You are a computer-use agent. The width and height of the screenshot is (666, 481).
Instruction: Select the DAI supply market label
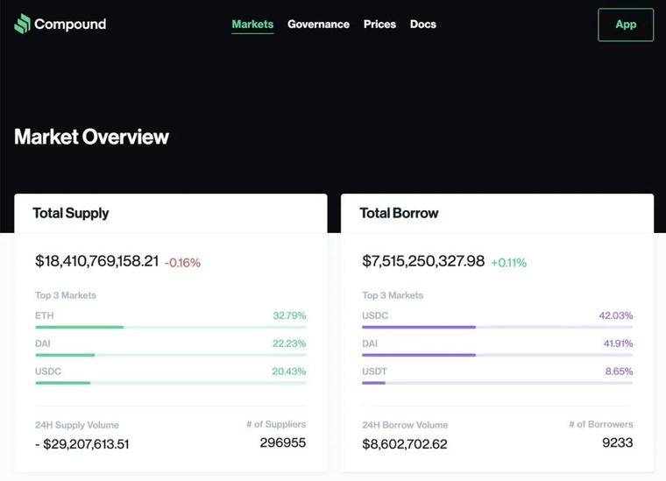(42, 343)
